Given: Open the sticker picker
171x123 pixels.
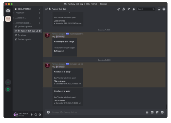Looking at the screenshot, I should [x=157, y=112].
